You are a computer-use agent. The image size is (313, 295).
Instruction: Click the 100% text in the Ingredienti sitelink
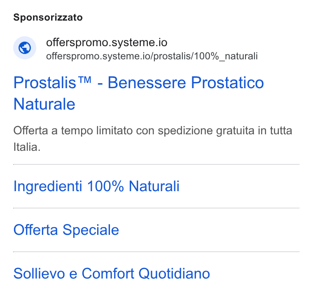(105, 186)
